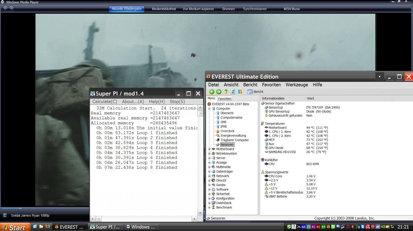Switch to the Favoriten tab in EVEREST
The image size is (413, 231).
pos(225,99)
